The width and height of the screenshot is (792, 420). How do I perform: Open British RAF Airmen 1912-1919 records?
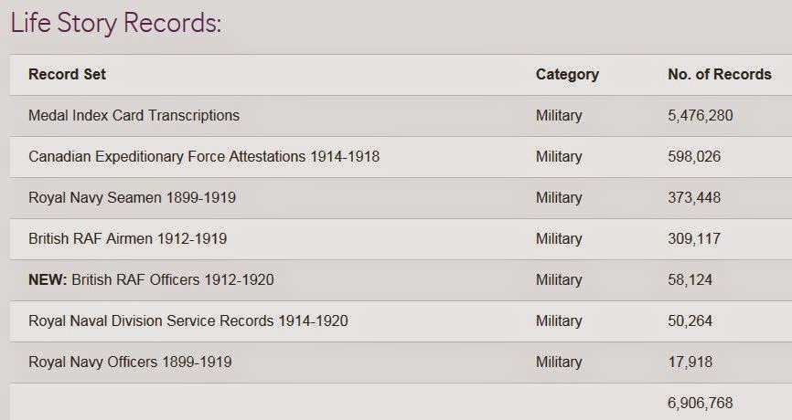pos(127,239)
